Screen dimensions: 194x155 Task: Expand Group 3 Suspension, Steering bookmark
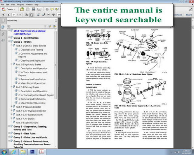pos(9,126)
